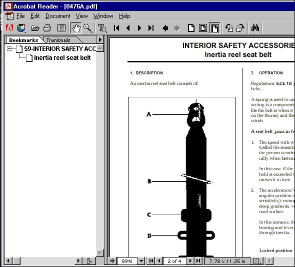Select the Zoom magnifier tool
This screenshot has width=295, height=267.
click(87, 28)
